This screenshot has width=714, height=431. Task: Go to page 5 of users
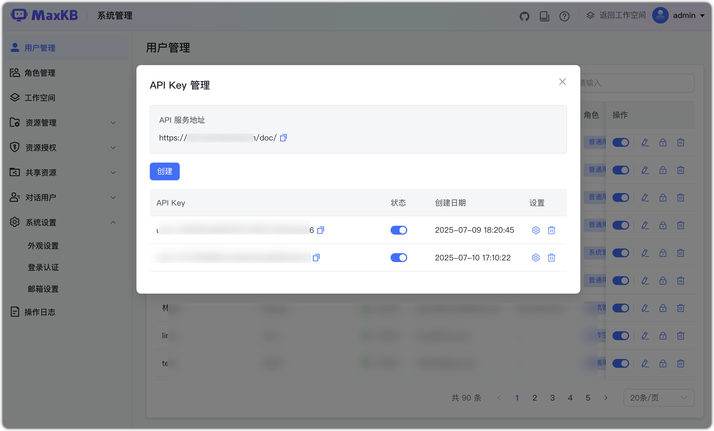tap(588, 398)
